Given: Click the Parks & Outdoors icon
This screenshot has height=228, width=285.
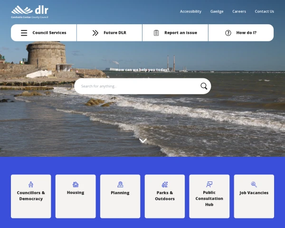Looking at the screenshot, I should click(165, 184).
